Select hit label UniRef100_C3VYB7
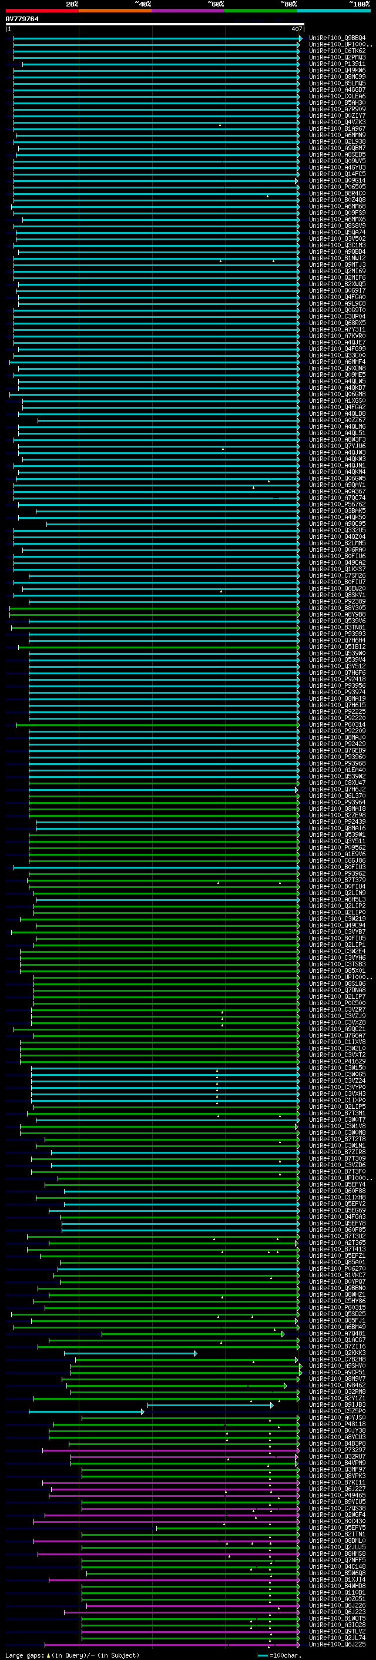 tap(337, 932)
